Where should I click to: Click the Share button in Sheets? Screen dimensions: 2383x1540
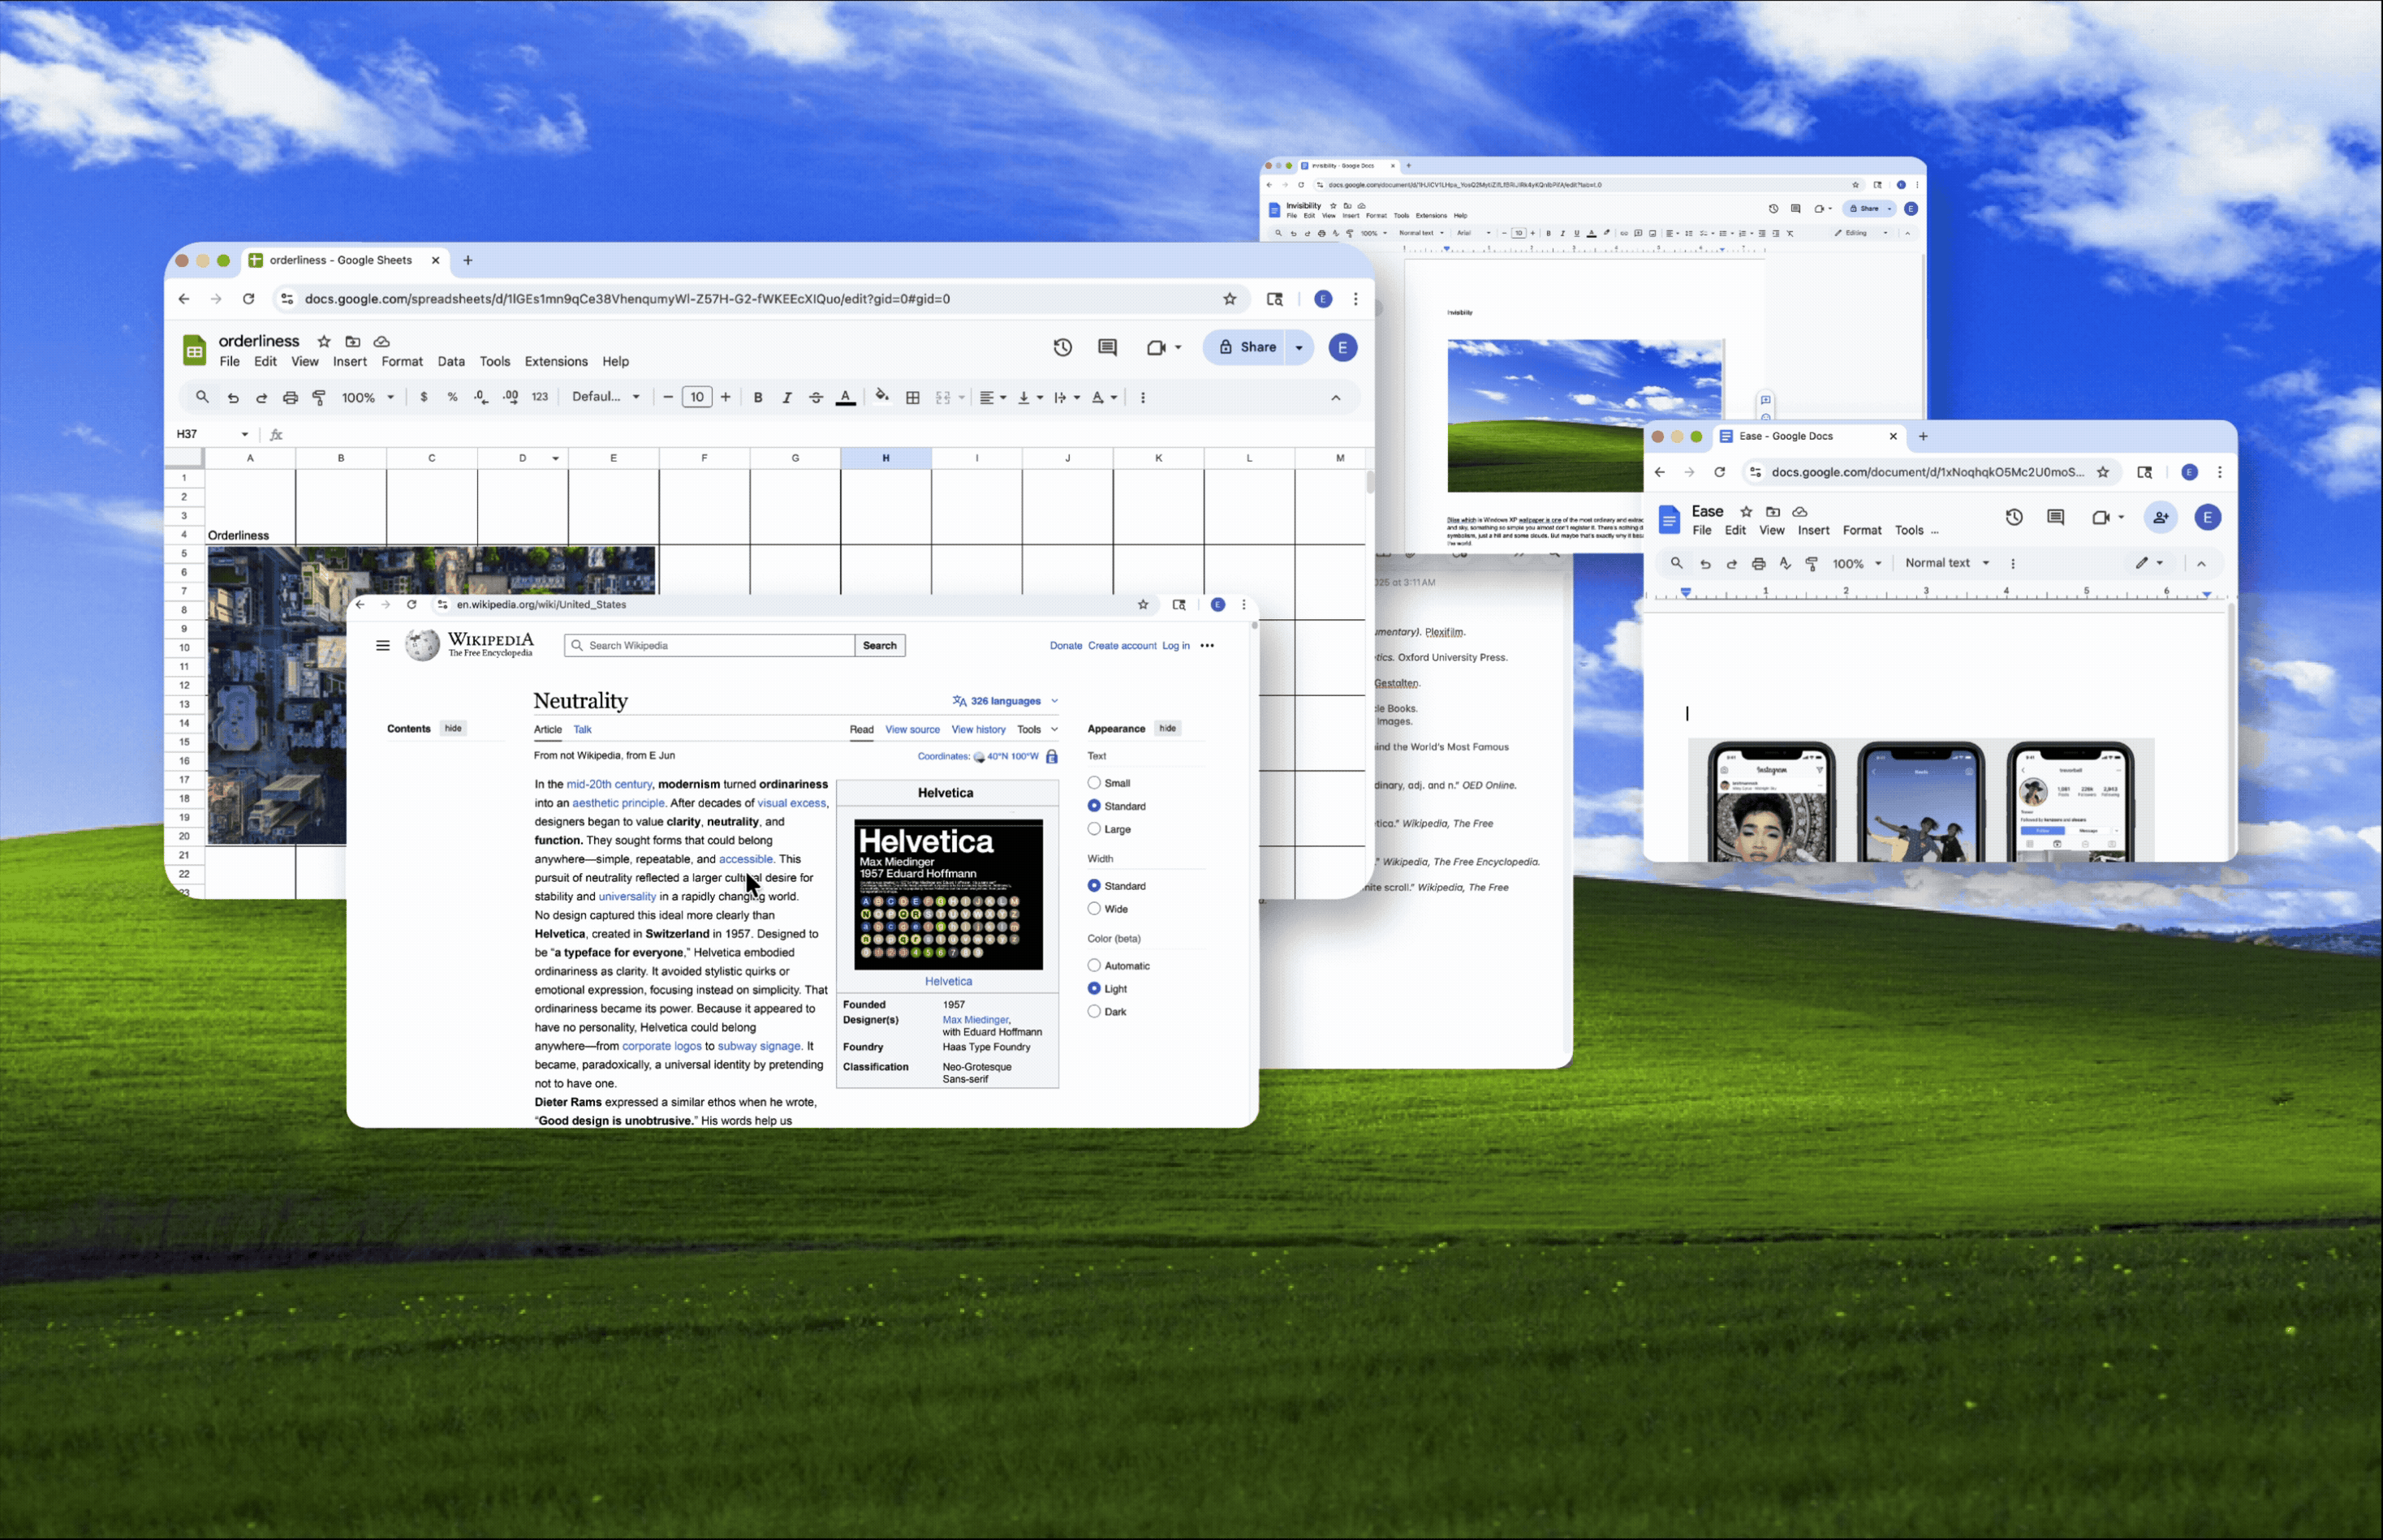pos(1247,347)
